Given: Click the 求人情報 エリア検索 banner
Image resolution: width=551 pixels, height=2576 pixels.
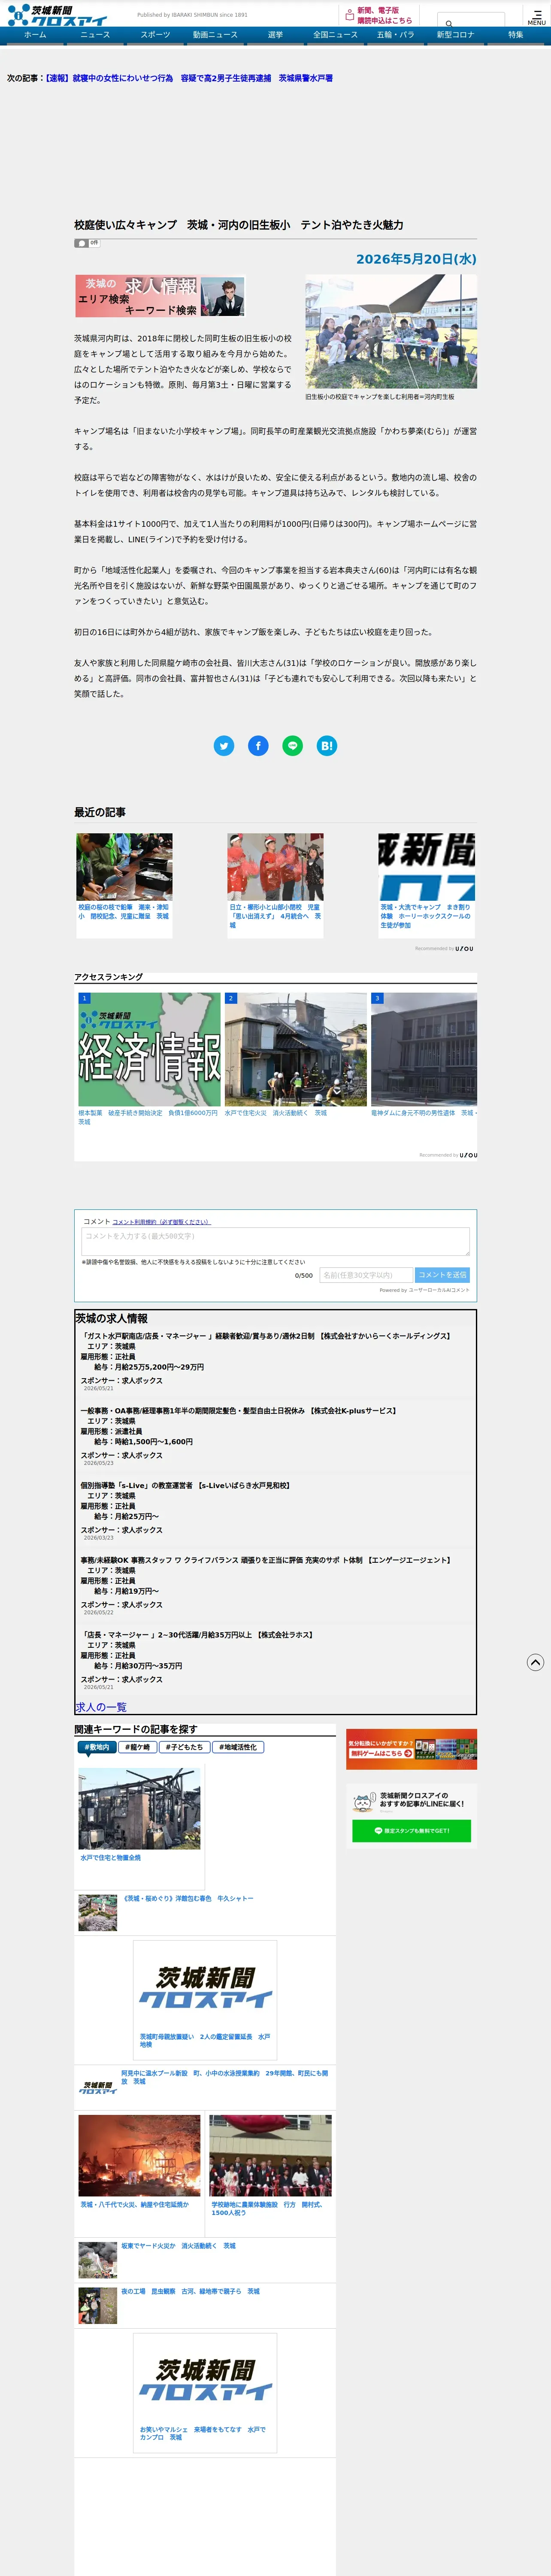Looking at the screenshot, I should pos(160,296).
